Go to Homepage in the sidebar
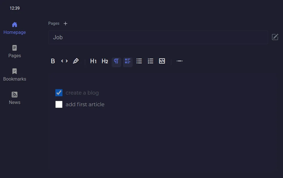Image resolution: width=283 pixels, height=178 pixels. pos(15,28)
